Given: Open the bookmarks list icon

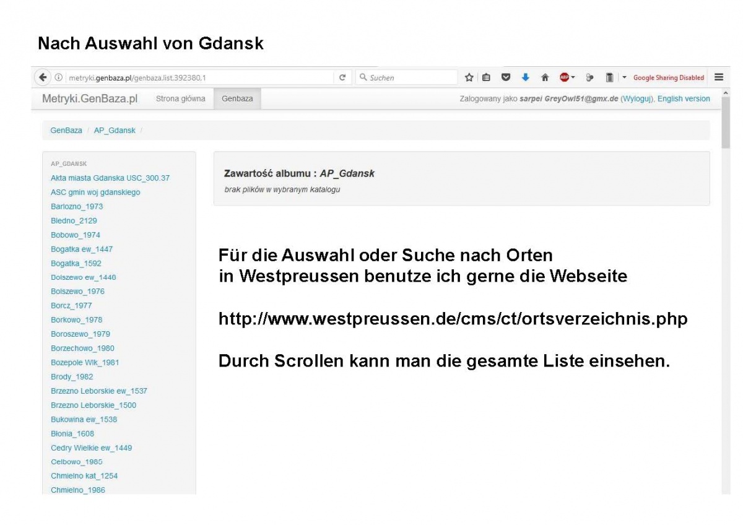Looking at the screenshot, I should click(x=487, y=77).
